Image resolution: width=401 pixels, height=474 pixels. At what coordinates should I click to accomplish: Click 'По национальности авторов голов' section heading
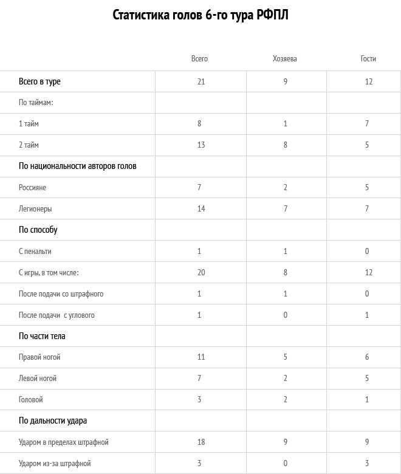(x=78, y=166)
